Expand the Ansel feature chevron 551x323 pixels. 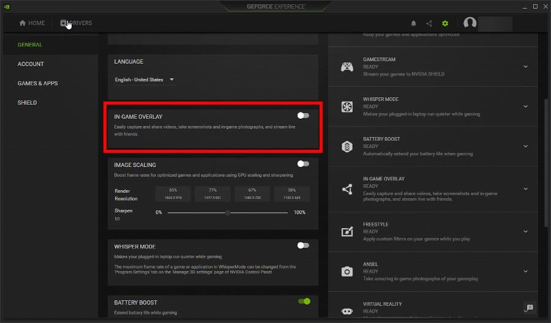[x=525, y=271]
